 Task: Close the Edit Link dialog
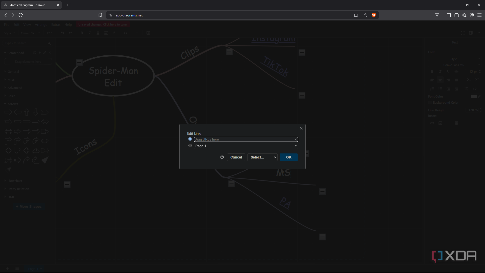pos(301,128)
